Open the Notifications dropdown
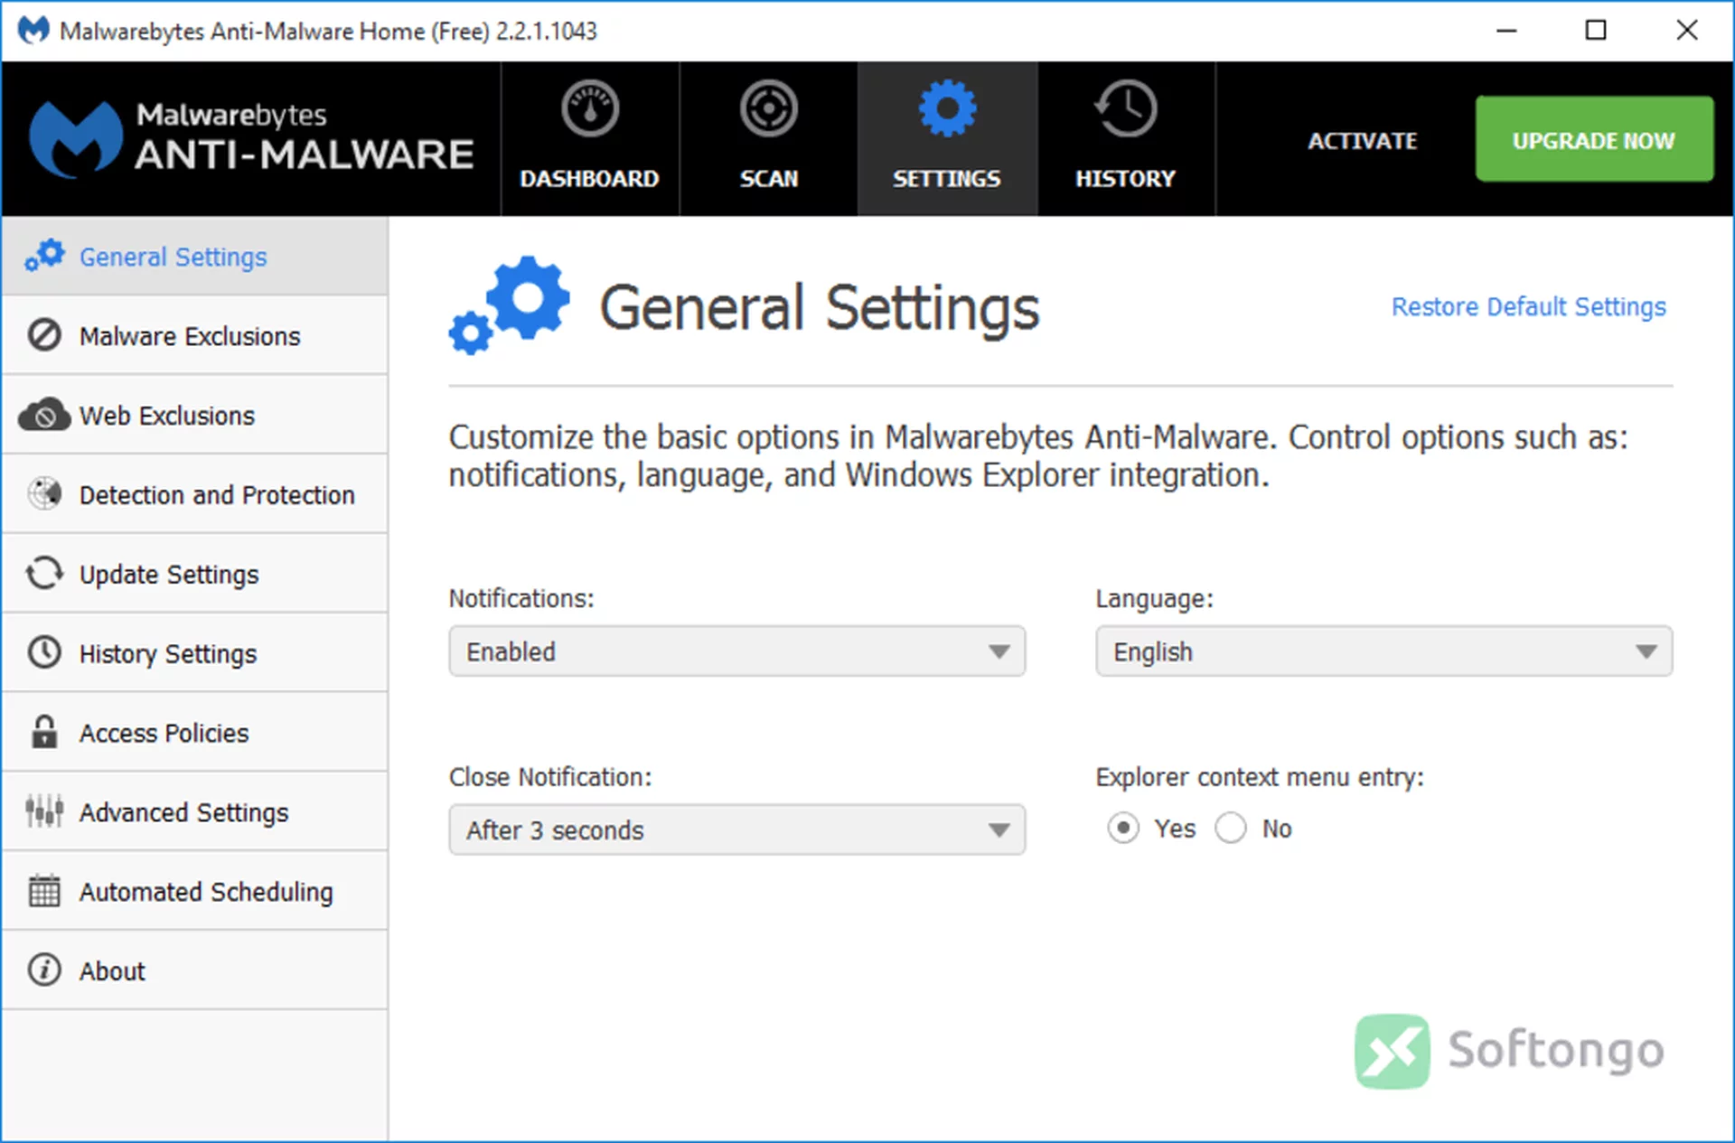 pyautogui.click(x=737, y=651)
